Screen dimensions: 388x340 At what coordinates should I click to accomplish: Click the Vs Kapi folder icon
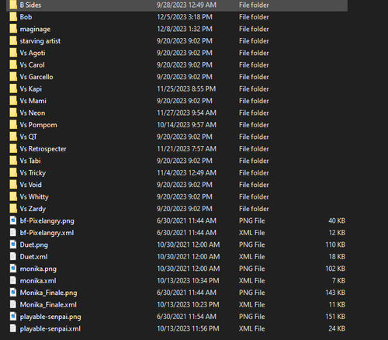[13, 88]
